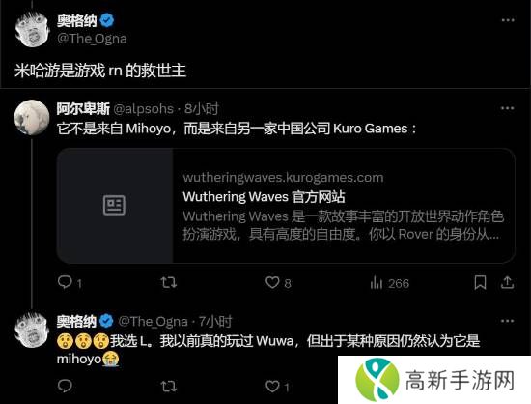Repost the alpsohs Kuro Games tweet
Viewport: 531px width, 404px height.
[x=169, y=282]
